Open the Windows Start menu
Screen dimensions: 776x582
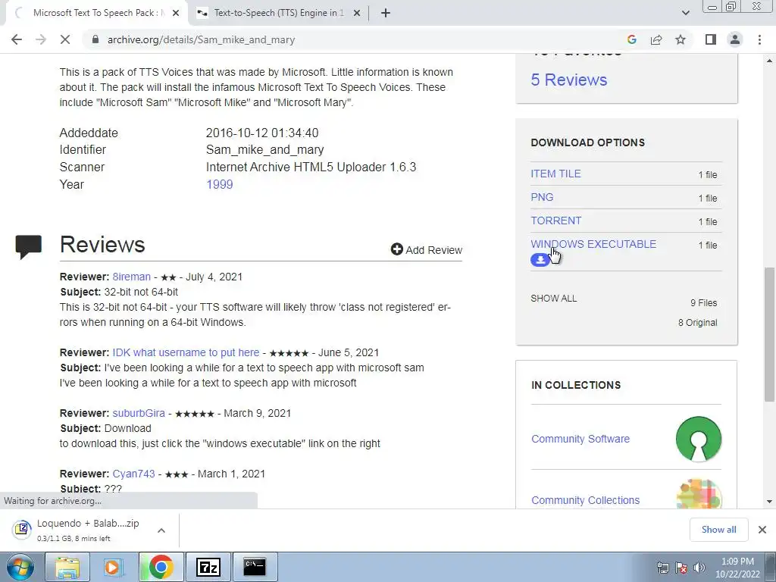(x=20, y=567)
